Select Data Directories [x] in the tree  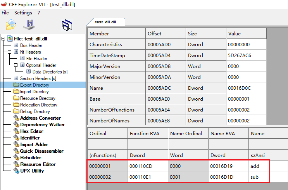click(x=50, y=72)
